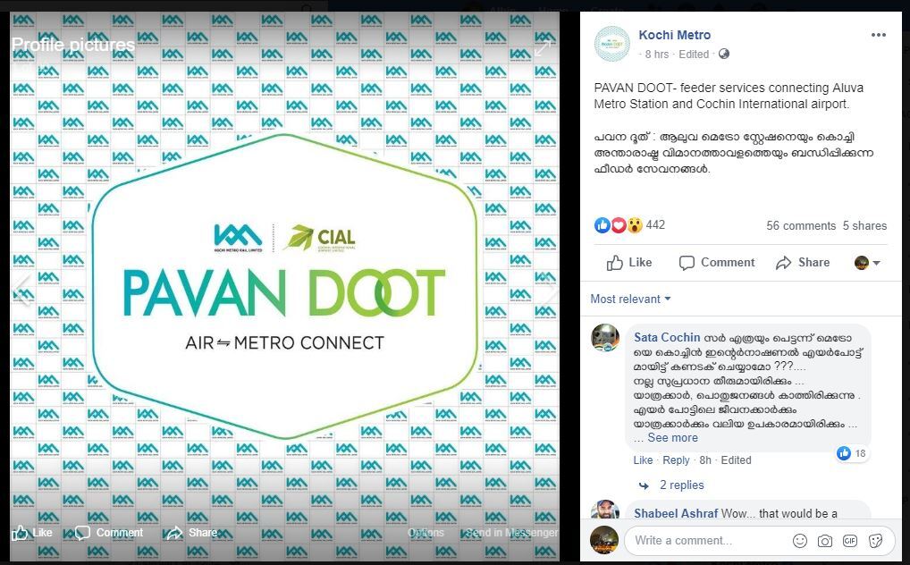View the post reaction emojis list
910x565 pixels.
(619, 224)
